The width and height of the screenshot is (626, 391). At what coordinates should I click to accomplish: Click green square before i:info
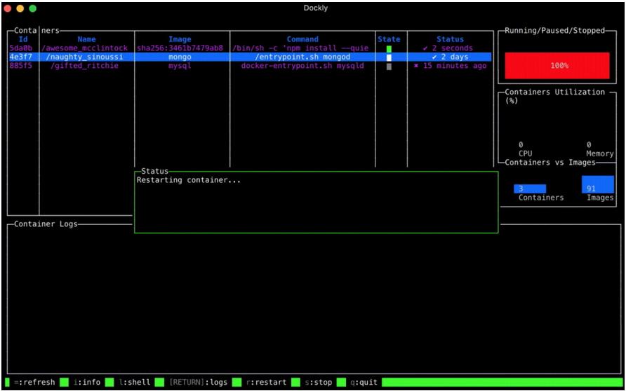tap(64, 383)
